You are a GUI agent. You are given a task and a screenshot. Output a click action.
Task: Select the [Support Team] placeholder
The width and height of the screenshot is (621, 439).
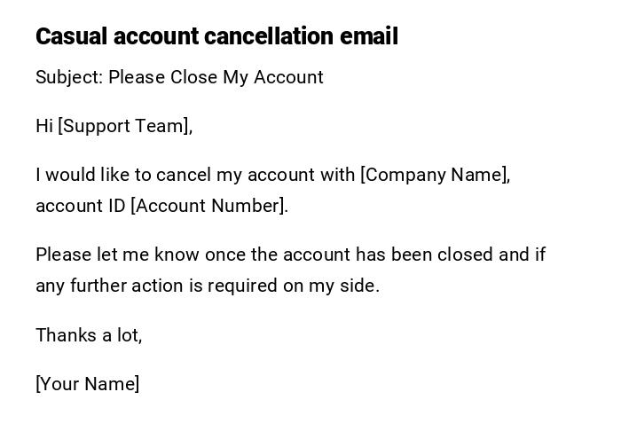pyautogui.click(x=124, y=126)
